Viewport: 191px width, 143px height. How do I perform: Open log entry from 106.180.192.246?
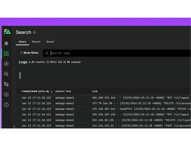pyautogui.click(x=141, y=98)
